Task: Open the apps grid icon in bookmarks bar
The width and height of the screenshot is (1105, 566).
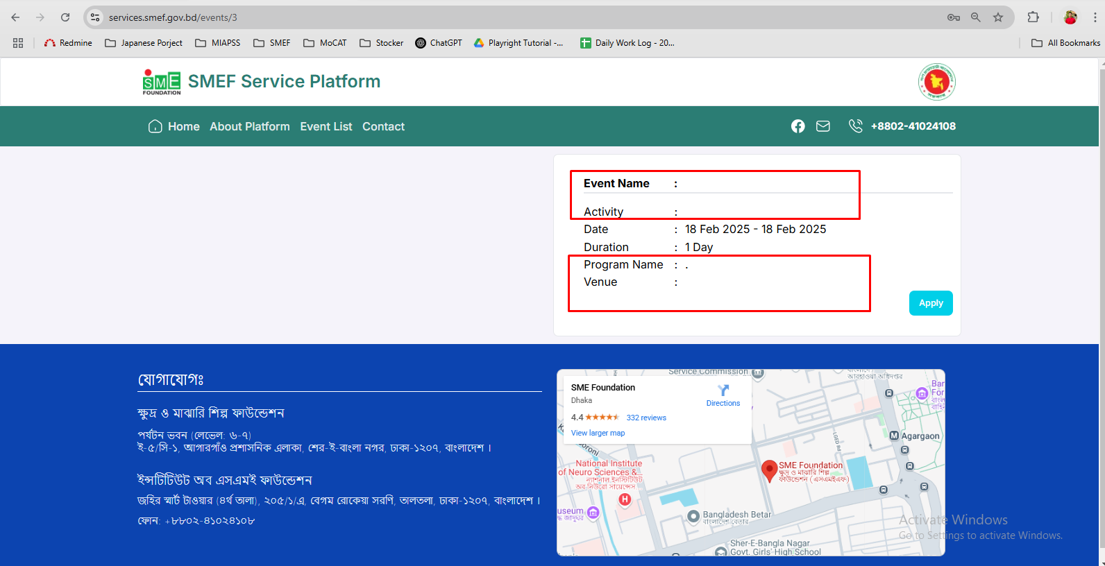Action: 18,43
